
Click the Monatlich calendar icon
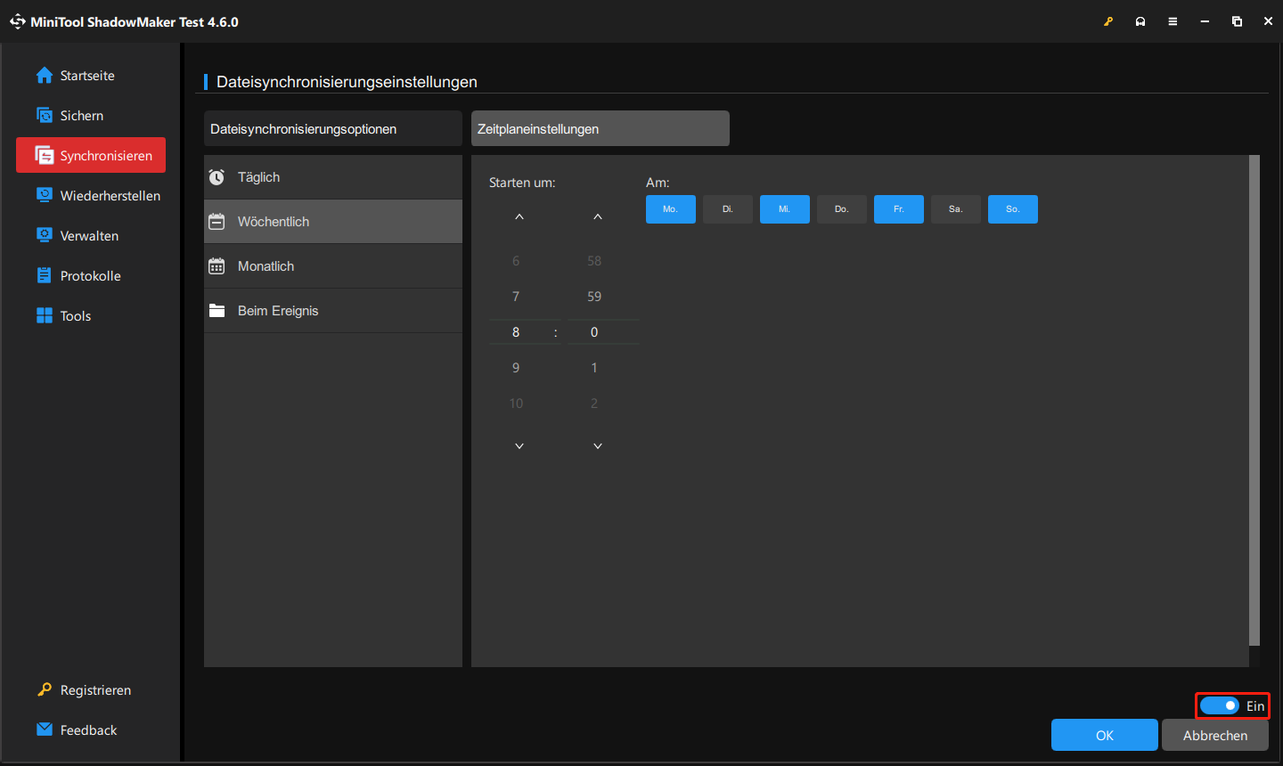[x=217, y=266]
